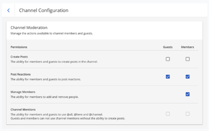The height and width of the screenshot is (131, 210).
Task: Click the Channel Mentions description text
Action: [x=57, y=114]
